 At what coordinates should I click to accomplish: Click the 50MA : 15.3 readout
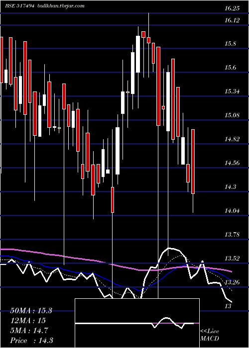click(31, 311)
